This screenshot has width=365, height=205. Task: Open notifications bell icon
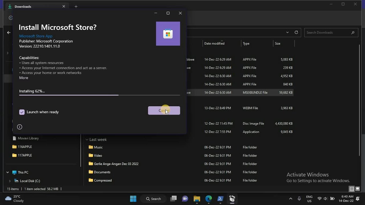coord(358,199)
